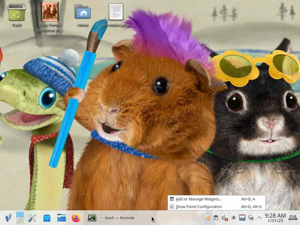This screenshot has height=225, width=300.
Task: Click the muted volume tray icon
Action: pyautogui.click(x=225, y=218)
